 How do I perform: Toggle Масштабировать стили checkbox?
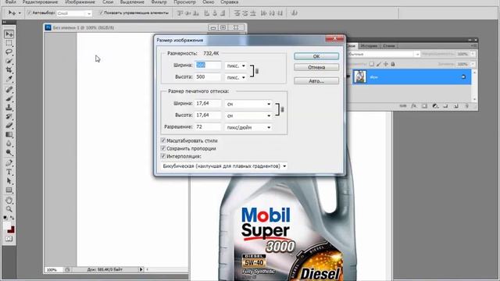(x=163, y=140)
